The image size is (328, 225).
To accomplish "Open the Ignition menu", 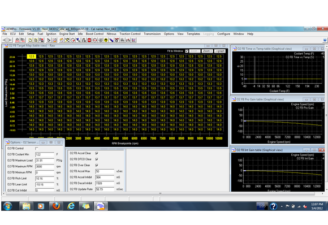I will click(x=51, y=34).
